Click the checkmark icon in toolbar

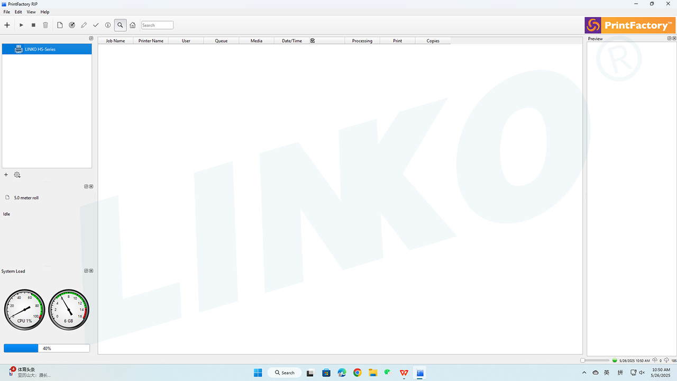tap(96, 25)
